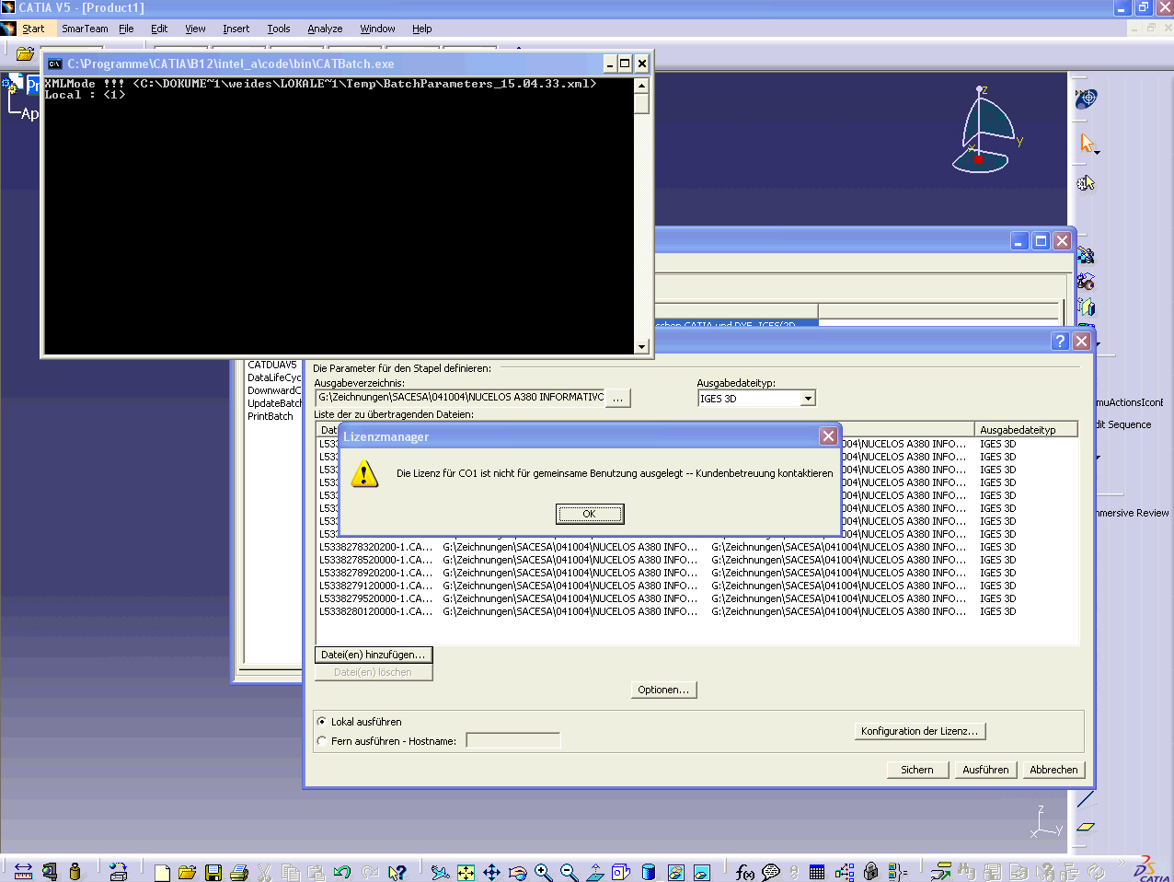Select the Rotate view icon
This screenshot has width=1174, height=882.
517,872
